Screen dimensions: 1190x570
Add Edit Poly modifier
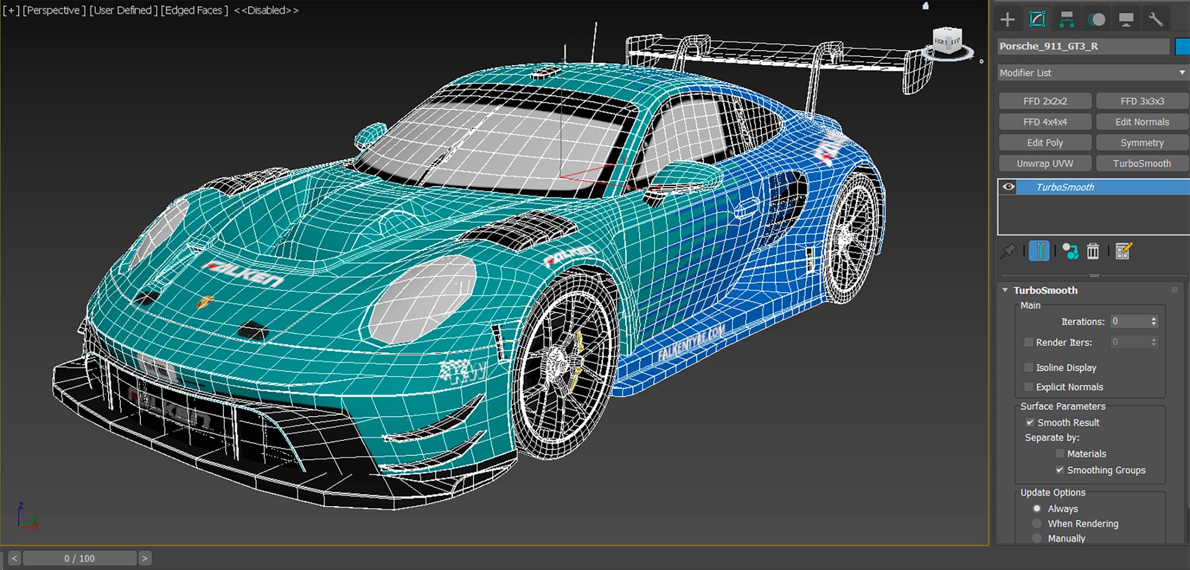pos(1045,143)
